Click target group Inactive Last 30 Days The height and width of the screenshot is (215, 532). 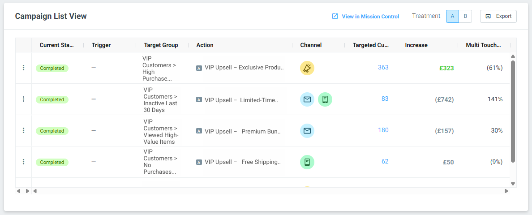click(x=160, y=100)
